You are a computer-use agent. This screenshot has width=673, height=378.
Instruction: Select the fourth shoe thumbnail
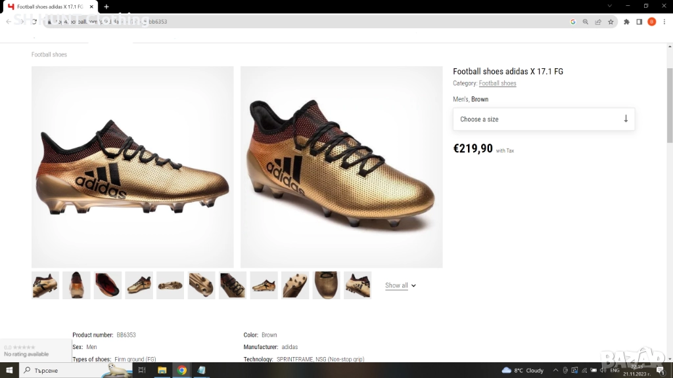point(139,285)
